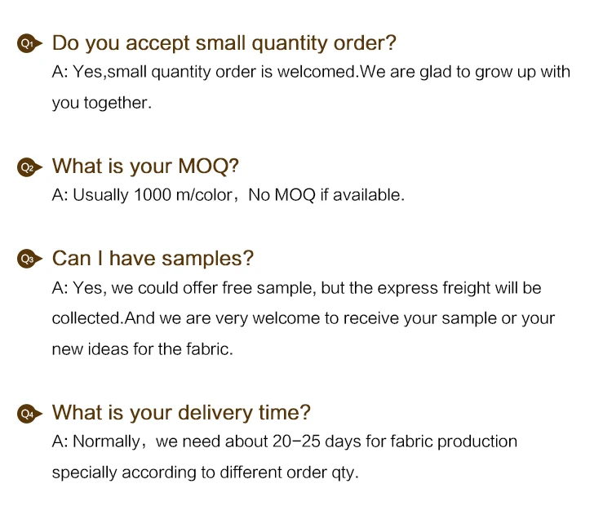Click the heading 'Can I have samples?'

tap(153, 259)
